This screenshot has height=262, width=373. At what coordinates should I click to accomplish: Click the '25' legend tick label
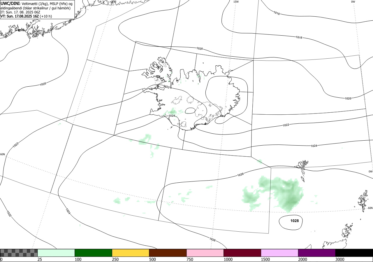40,259
